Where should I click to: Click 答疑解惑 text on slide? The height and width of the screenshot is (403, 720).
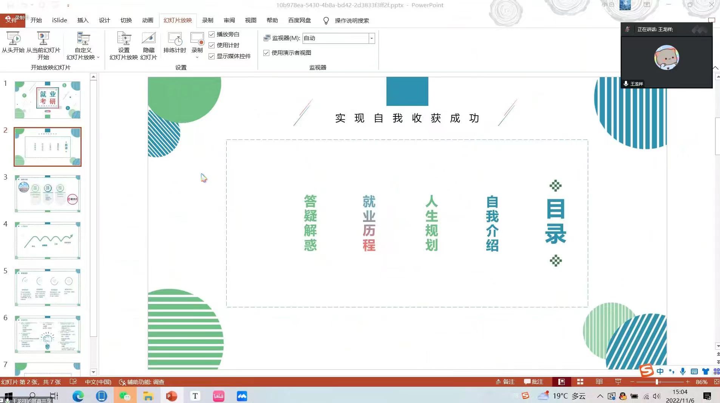[310, 223]
